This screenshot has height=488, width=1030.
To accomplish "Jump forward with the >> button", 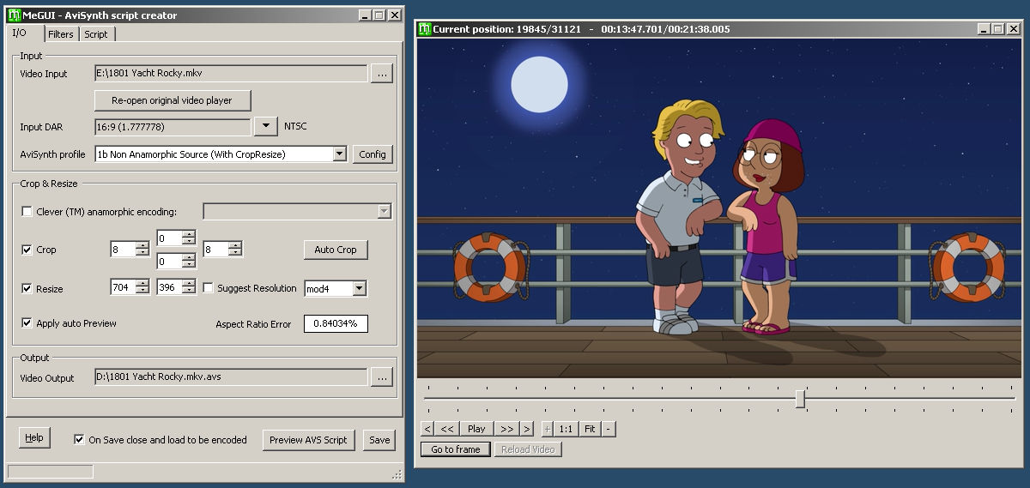I will (x=506, y=429).
